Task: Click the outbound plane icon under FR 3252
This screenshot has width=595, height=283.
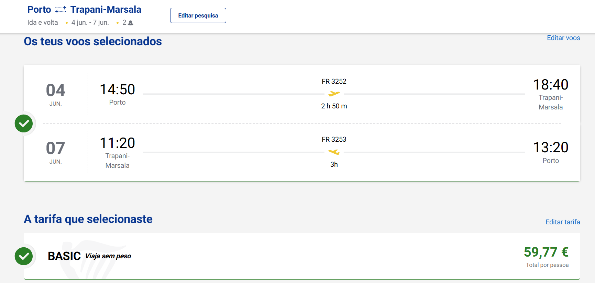Action: pyautogui.click(x=334, y=93)
